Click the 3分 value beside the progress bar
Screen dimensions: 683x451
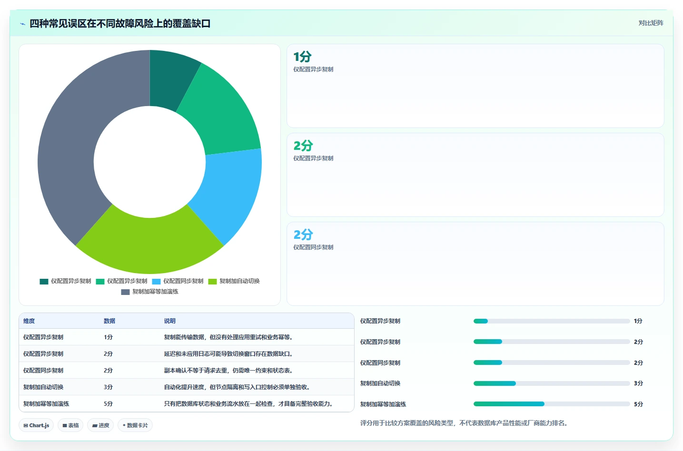coord(638,383)
